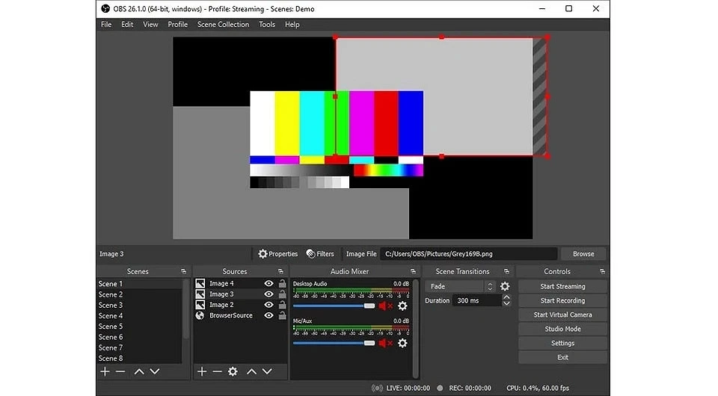
Task: Open the Scene Collection menu
Action: pyautogui.click(x=223, y=25)
